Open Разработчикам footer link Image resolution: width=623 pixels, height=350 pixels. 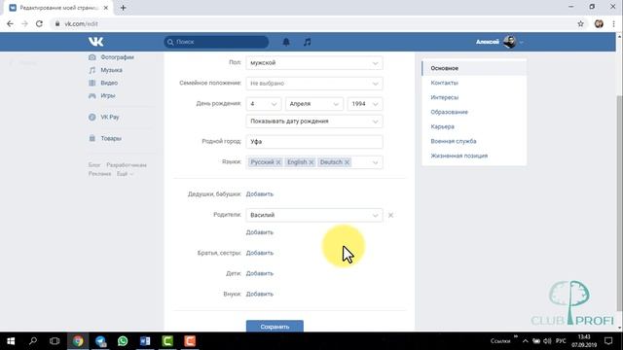127,165
